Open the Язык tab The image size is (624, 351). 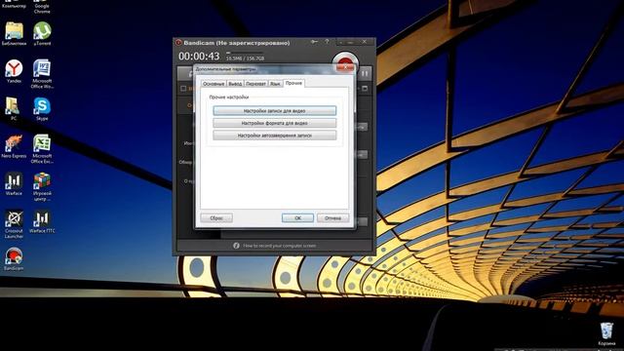[x=275, y=84]
